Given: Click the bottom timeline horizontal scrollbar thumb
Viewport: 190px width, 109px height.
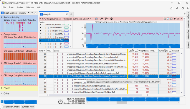Looking at the screenshot, I should point(122,103).
